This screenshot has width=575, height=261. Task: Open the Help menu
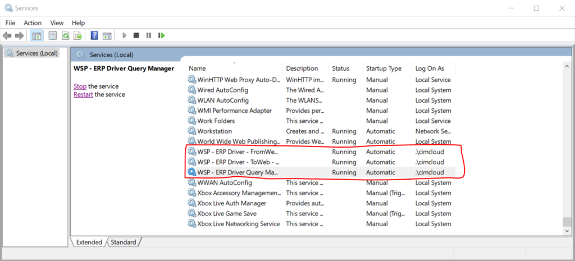[x=78, y=22]
